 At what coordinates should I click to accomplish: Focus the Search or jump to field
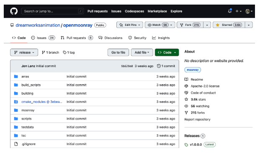click(x=52, y=11)
